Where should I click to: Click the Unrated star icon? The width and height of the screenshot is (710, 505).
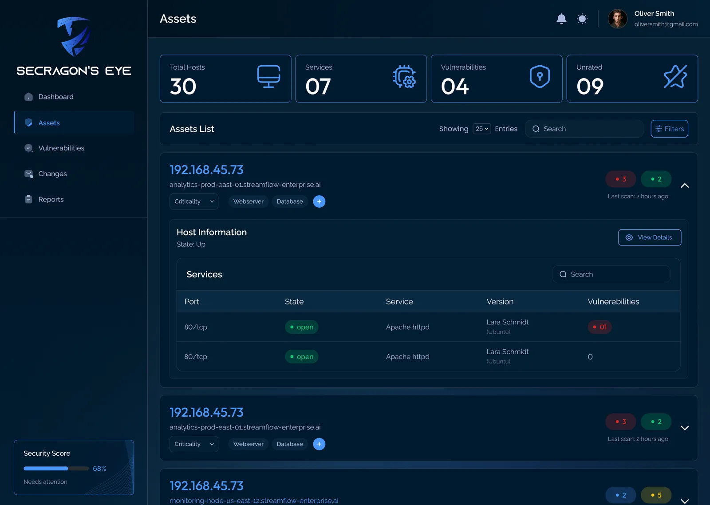675,76
